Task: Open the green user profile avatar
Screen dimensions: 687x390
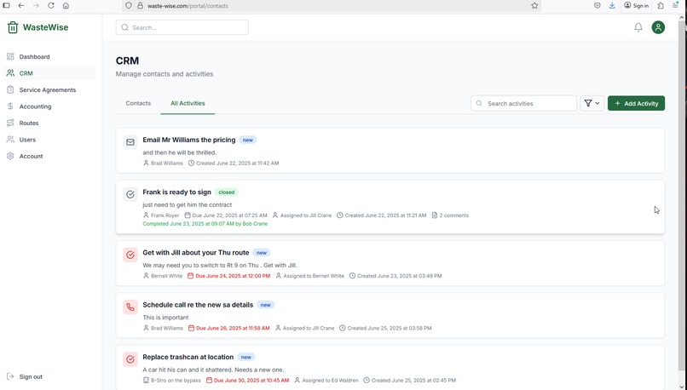Action: point(658,27)
